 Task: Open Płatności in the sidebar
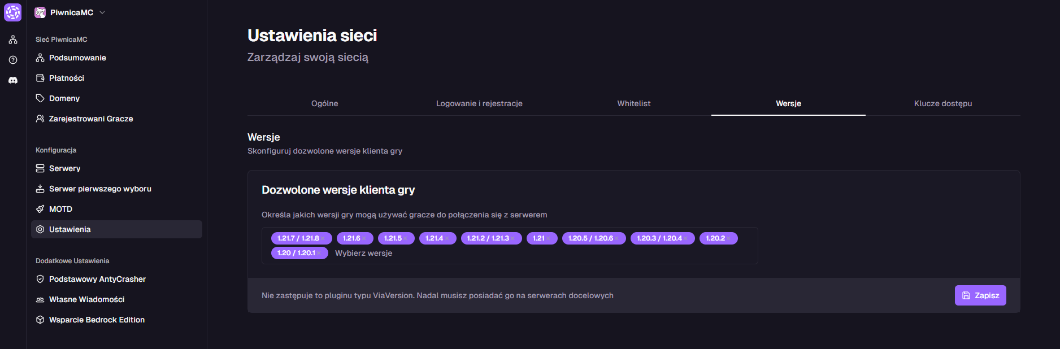pyautogui.click(x=66, y=78)
